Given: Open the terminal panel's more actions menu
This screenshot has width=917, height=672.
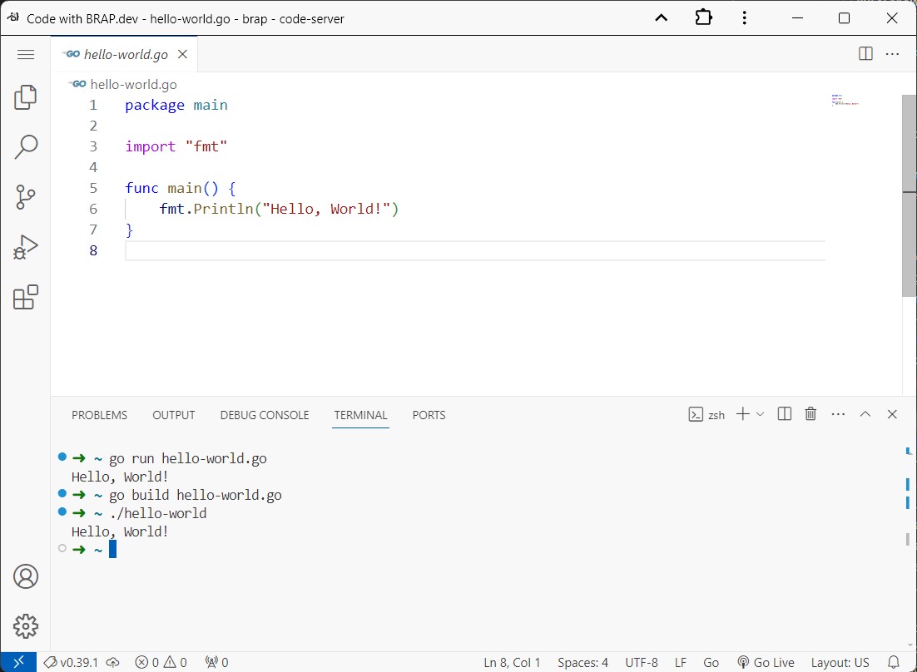Looking at the screenshot, I should point(838,413).
